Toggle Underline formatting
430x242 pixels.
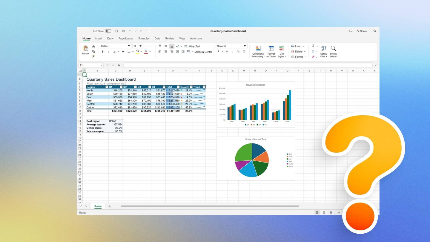[114, 52]
